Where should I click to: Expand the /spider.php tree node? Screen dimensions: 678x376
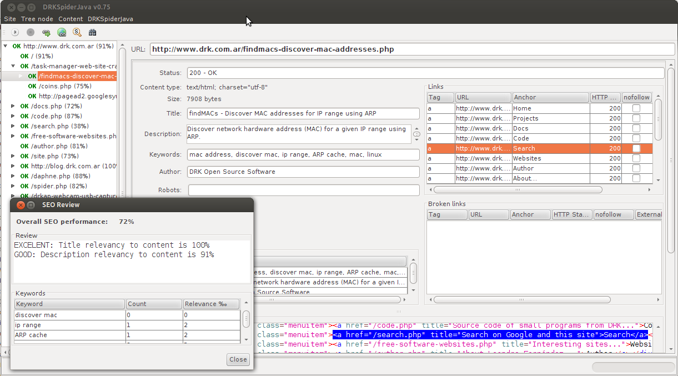[x=13, y=186]
